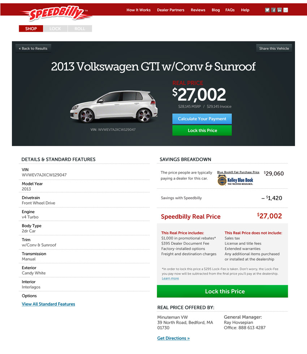
Task: Switch to the LOCK tab
Action: [55, 29]
